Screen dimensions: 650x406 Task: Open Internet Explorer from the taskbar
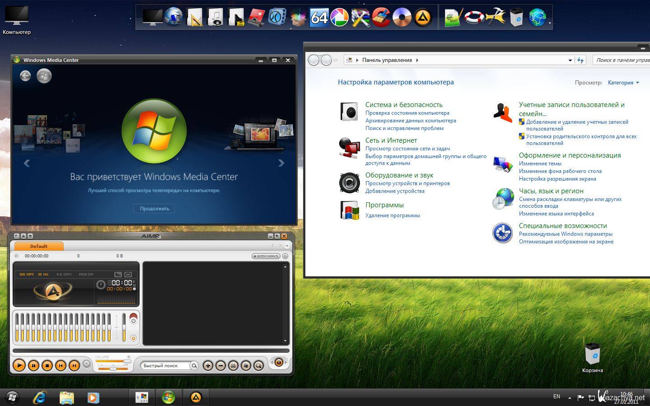coord(40,397)
